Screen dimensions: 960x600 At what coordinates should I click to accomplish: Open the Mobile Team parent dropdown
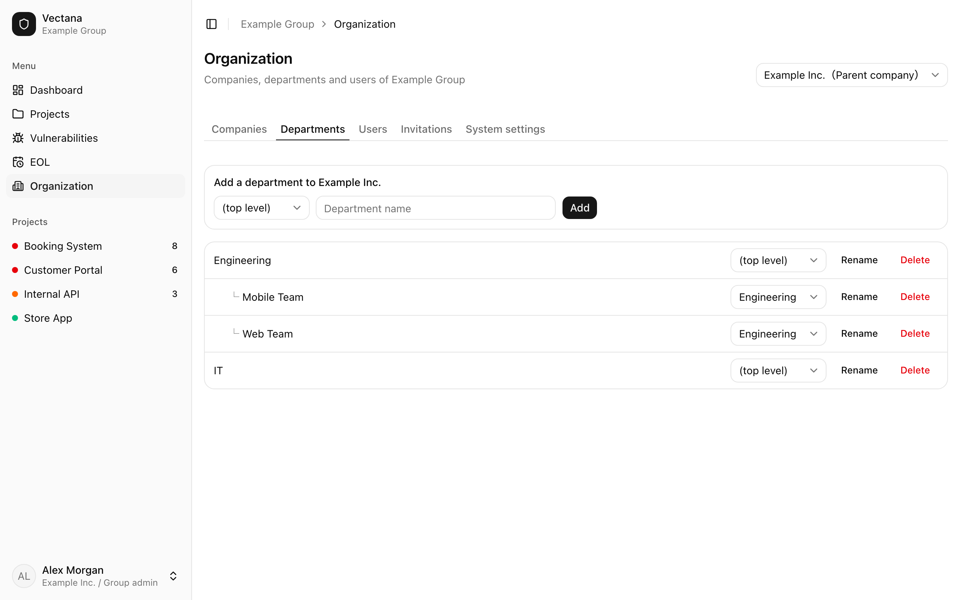pos(778,297)
